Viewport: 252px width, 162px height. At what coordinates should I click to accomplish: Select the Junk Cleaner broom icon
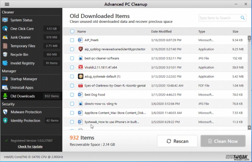click(5, 37)
